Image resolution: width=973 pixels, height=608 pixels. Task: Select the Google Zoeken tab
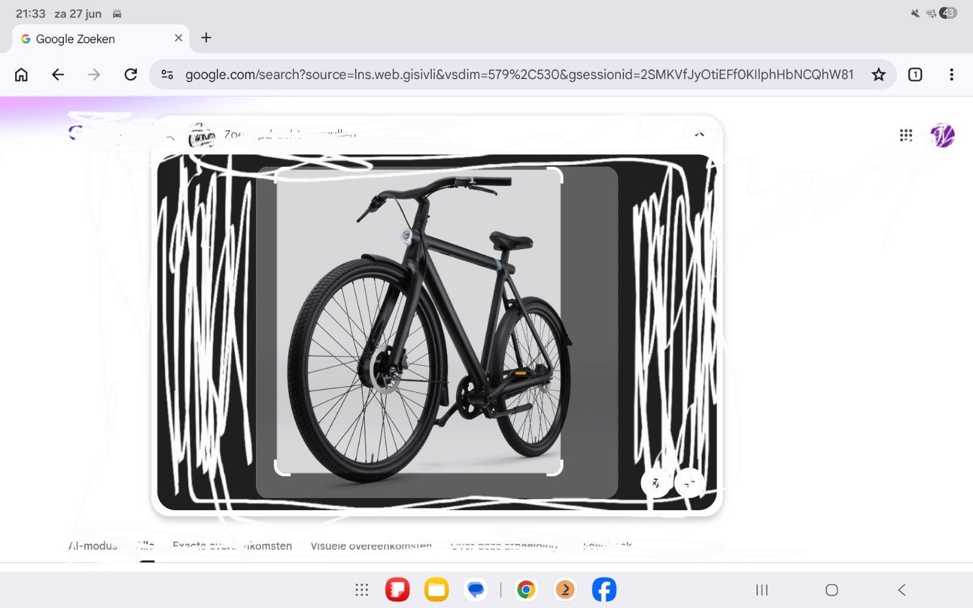point(101,38)
